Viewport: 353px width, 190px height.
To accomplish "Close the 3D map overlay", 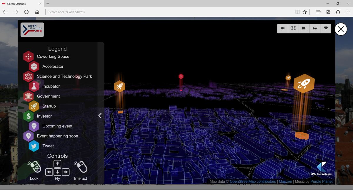I will point(341,29).
